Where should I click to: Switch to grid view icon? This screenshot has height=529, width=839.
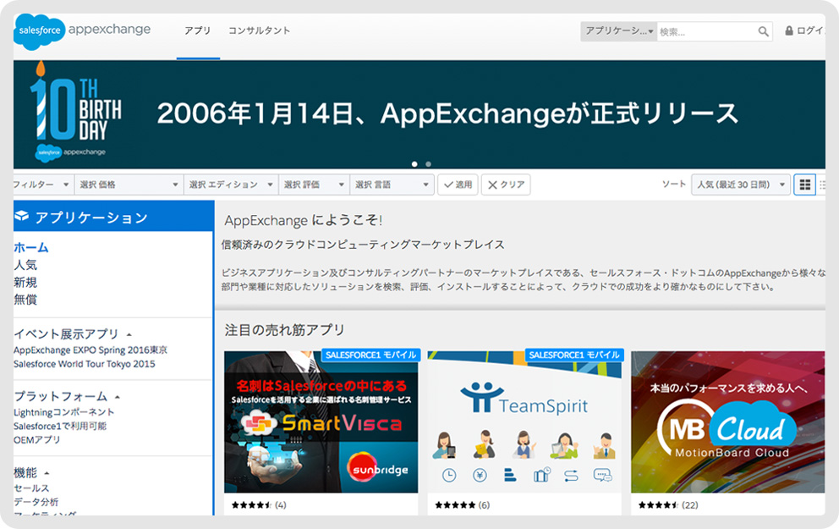(x=804, y=185)
